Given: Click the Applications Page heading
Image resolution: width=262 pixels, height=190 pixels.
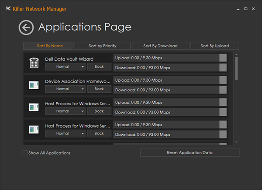Looking at the screenshot, I should tap(85, 27).
